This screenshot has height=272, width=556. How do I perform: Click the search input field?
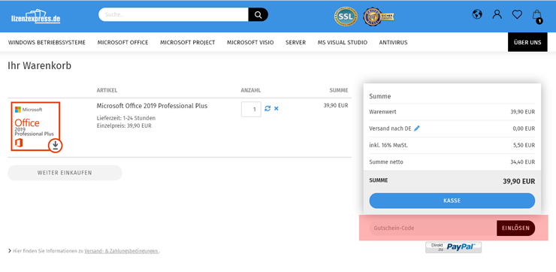point(173,14)
